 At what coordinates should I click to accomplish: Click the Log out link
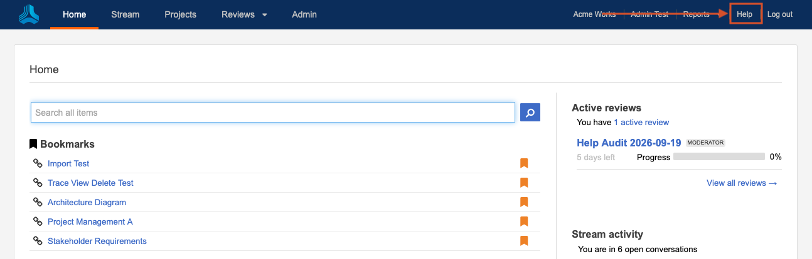(x=780, y=14)
